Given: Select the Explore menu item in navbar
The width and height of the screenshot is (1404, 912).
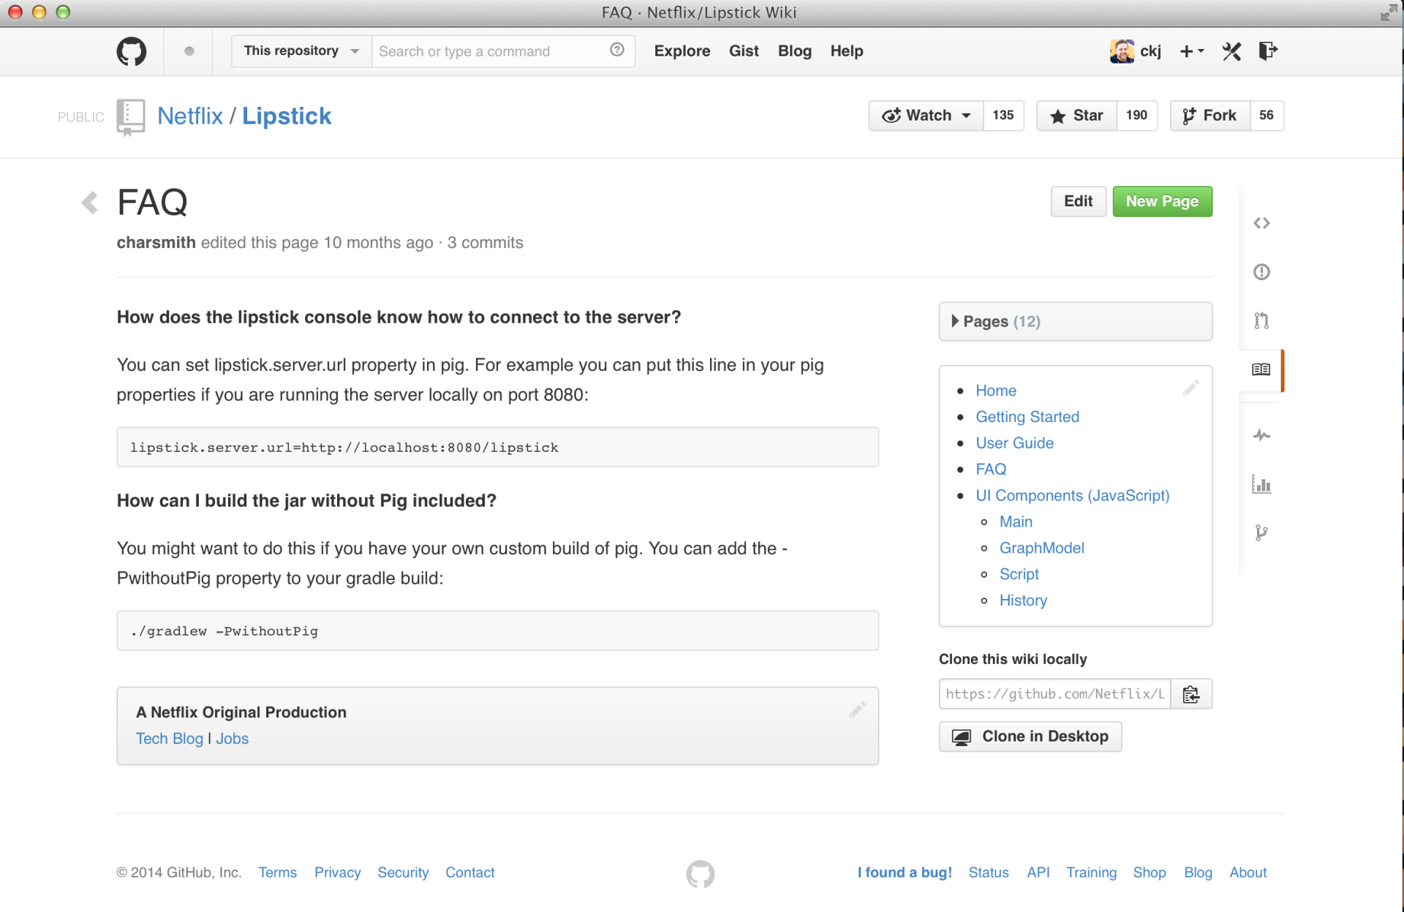Looking at the screenshot, I should click(681, 50).
